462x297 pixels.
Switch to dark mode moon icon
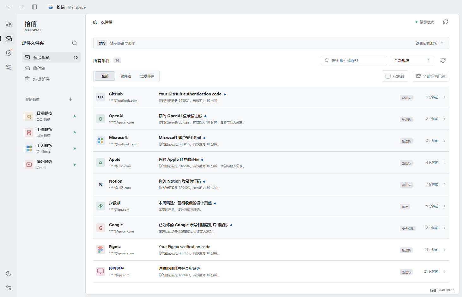tap(9, 274)
